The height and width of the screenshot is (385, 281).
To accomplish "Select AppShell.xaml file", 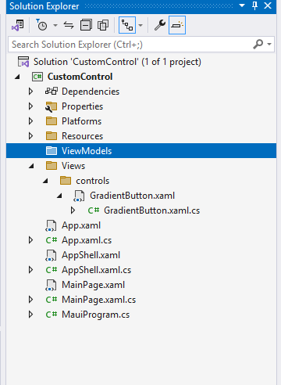I will tap(91, 255).
